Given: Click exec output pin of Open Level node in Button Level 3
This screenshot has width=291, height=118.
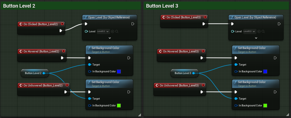Looking at the screenshot, I should 279,24.
